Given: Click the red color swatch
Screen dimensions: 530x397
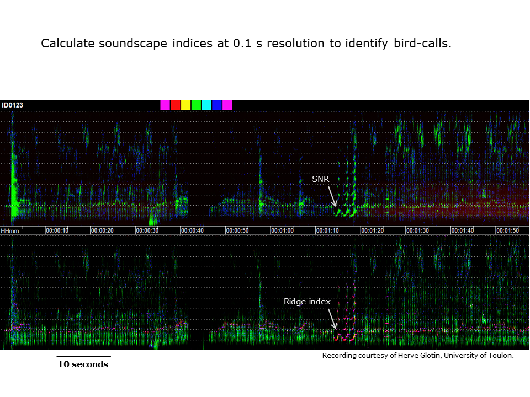Looking at the screenshot, I should click(176, 105).
